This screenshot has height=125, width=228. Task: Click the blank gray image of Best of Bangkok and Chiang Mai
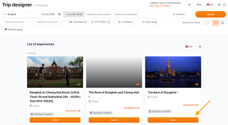coord(114,72)
